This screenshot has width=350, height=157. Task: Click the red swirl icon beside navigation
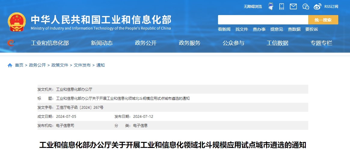(x=11, y=43)
